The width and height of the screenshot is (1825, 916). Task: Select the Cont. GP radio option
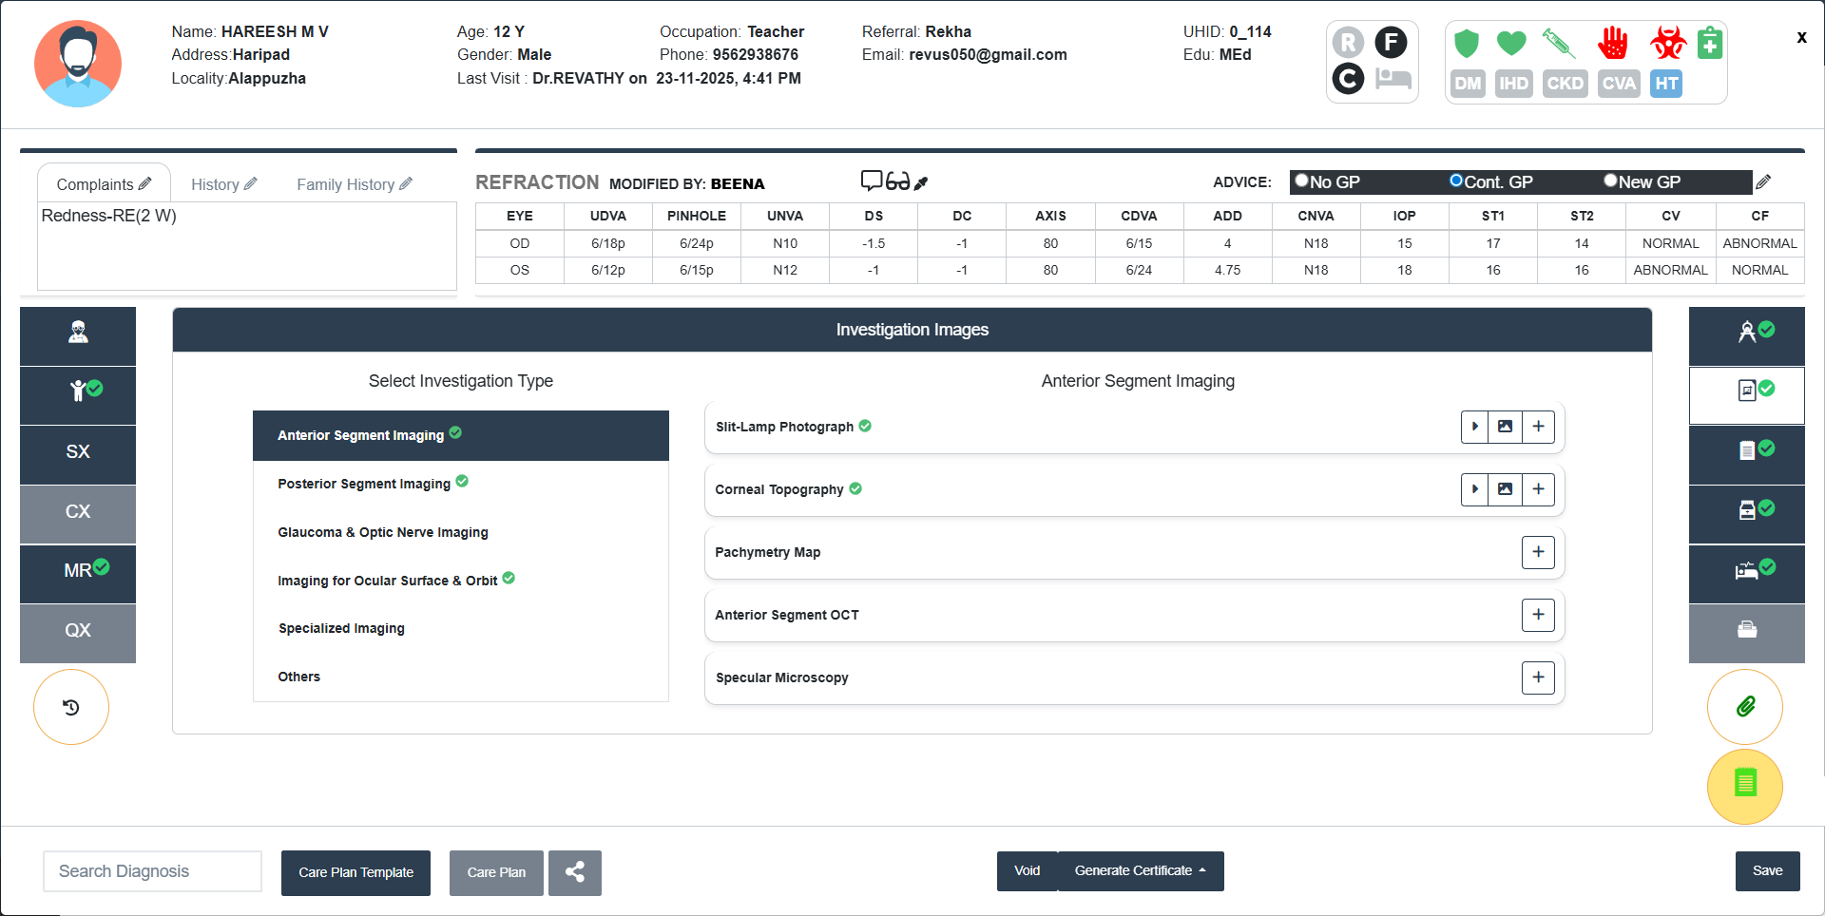[1456, 181]
